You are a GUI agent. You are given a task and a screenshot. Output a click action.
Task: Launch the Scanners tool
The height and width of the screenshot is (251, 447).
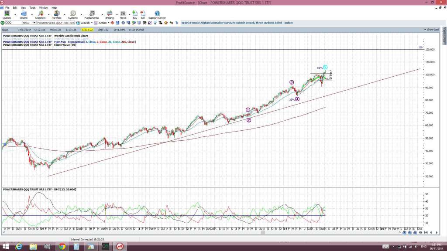[x=40, y=15]
